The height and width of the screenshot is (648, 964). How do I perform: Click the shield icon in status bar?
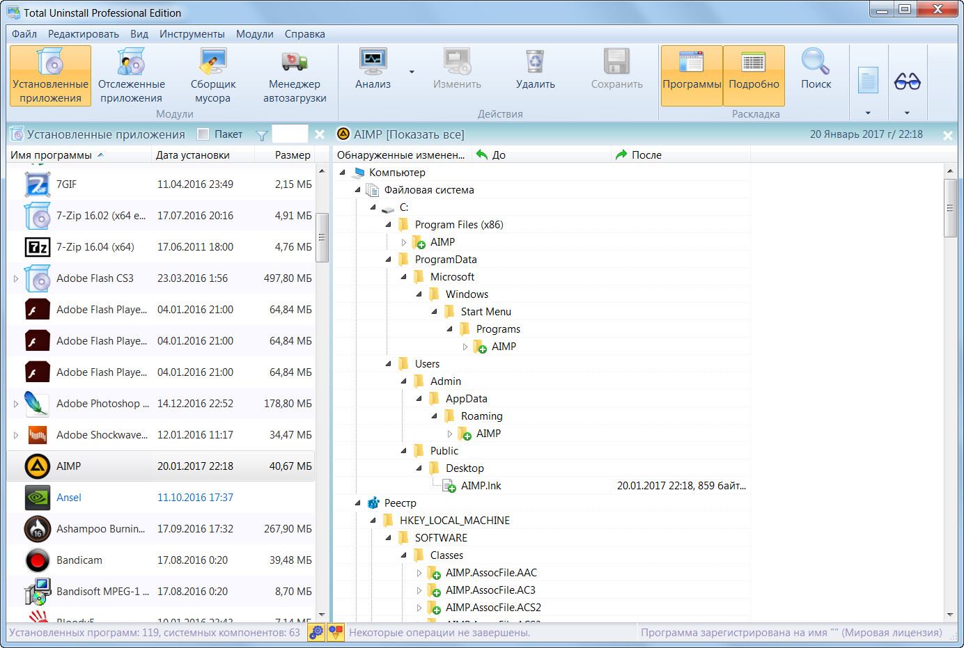point(336,632)
